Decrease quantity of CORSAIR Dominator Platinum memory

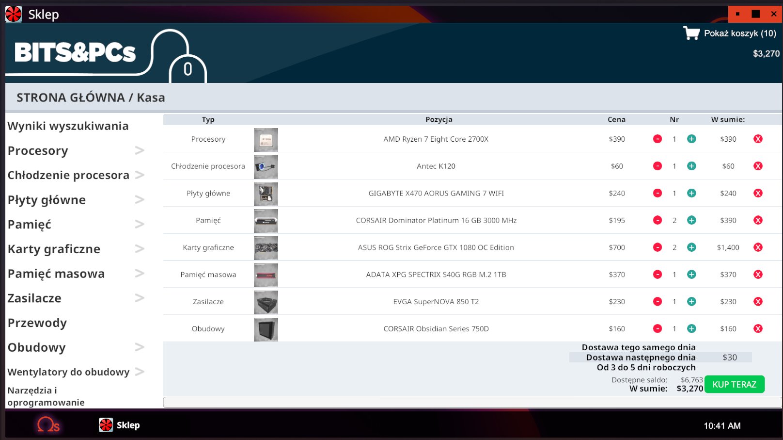(x=658, y=221)
